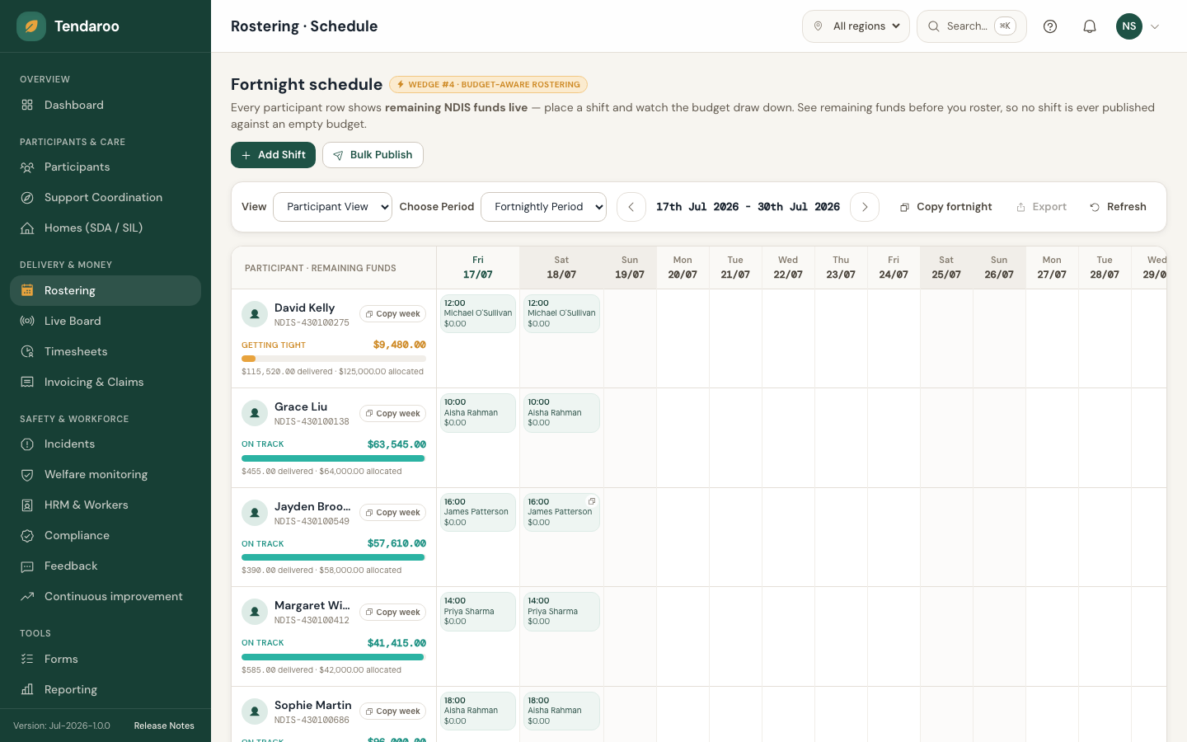Screen dimensions: 1187x742
Task: Copy week for Margaret row
Action: 392,613
